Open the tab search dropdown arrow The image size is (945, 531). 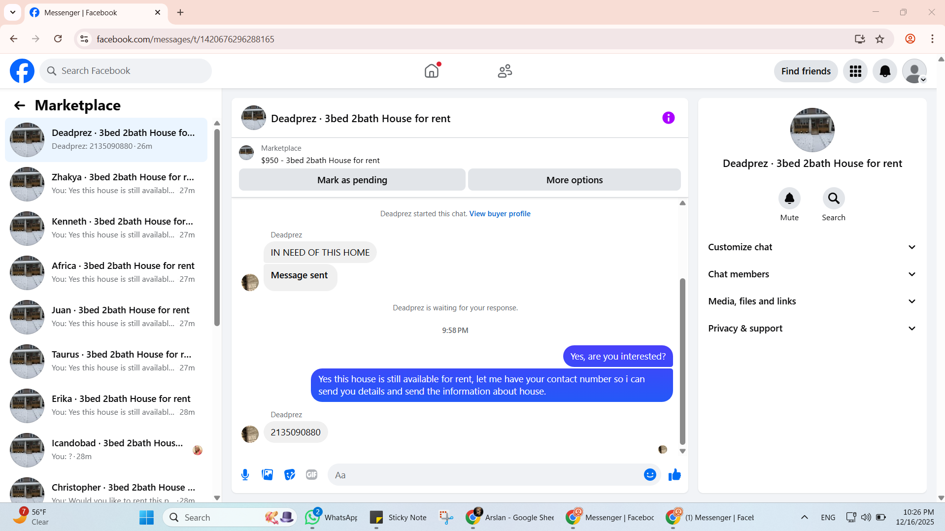point(13,12)
